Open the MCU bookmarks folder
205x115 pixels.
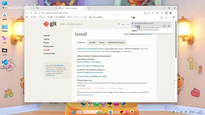(x=34, y=17)
